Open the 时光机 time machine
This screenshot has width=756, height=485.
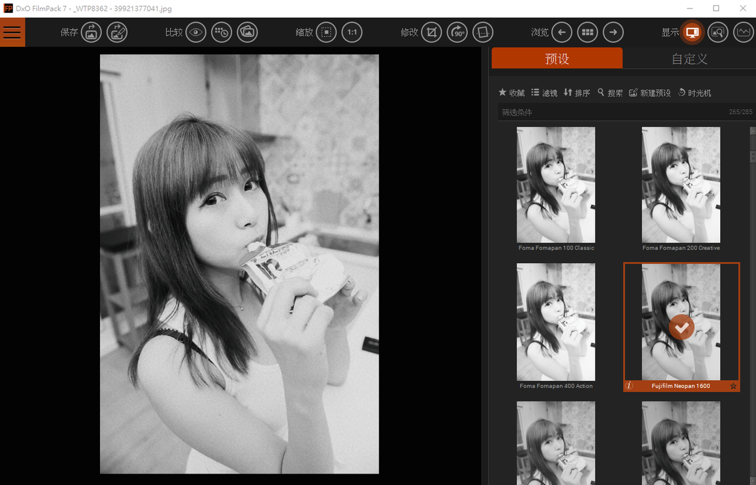[694, 93]
